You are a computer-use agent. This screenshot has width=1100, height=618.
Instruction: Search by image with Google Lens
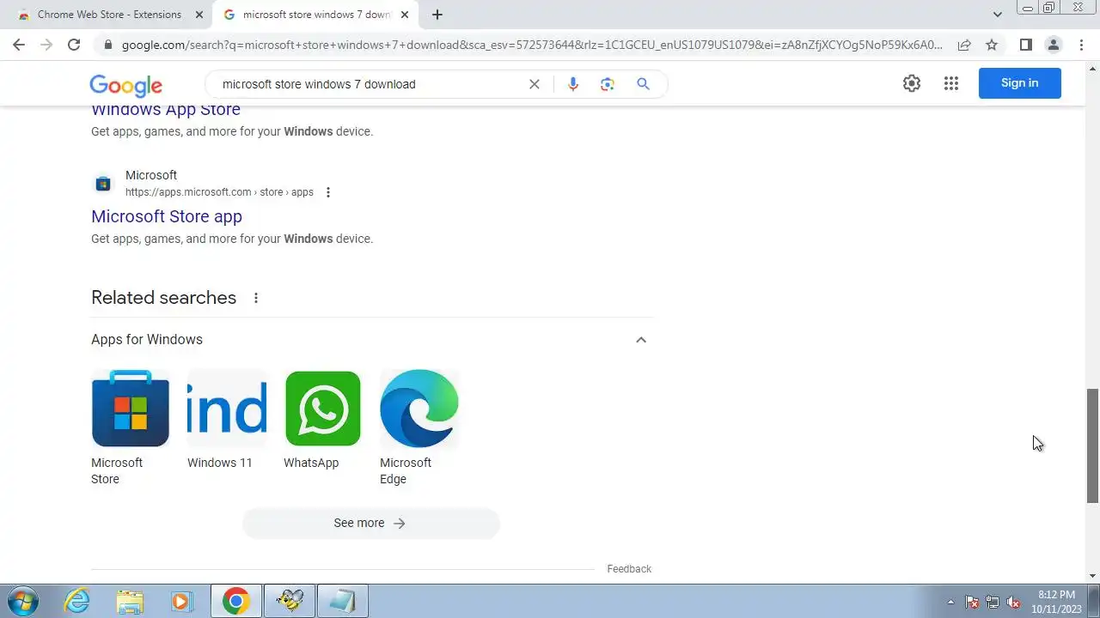coord(608,84)
